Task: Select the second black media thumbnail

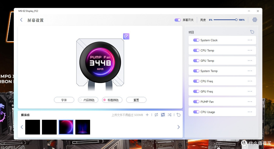Action: (x=49, y=127)
